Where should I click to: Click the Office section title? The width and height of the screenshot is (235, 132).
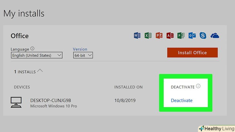(x=20, y=36)
